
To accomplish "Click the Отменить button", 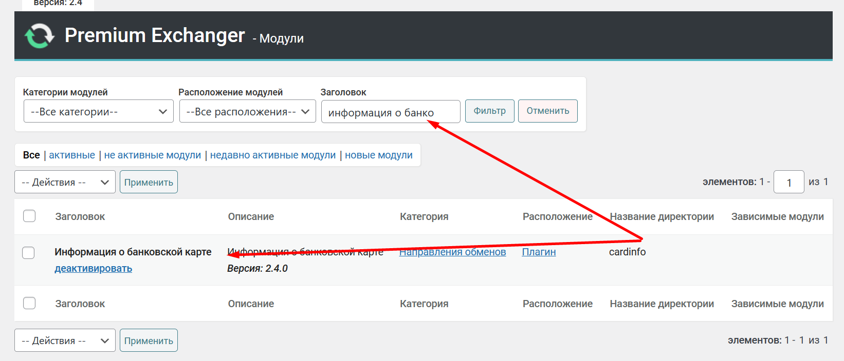I will (x=547, y=111).
